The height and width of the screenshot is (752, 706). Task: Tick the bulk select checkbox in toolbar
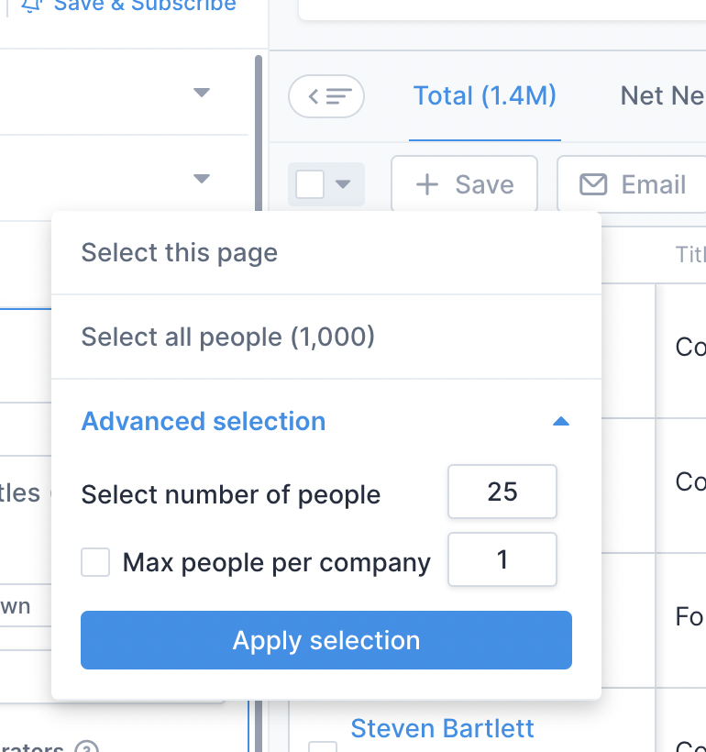(x=310, y=184)
